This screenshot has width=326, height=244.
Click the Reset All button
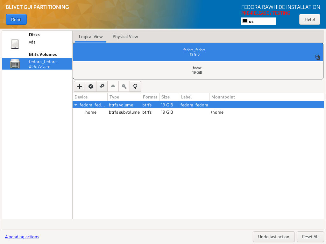click(x=310, y=237)
